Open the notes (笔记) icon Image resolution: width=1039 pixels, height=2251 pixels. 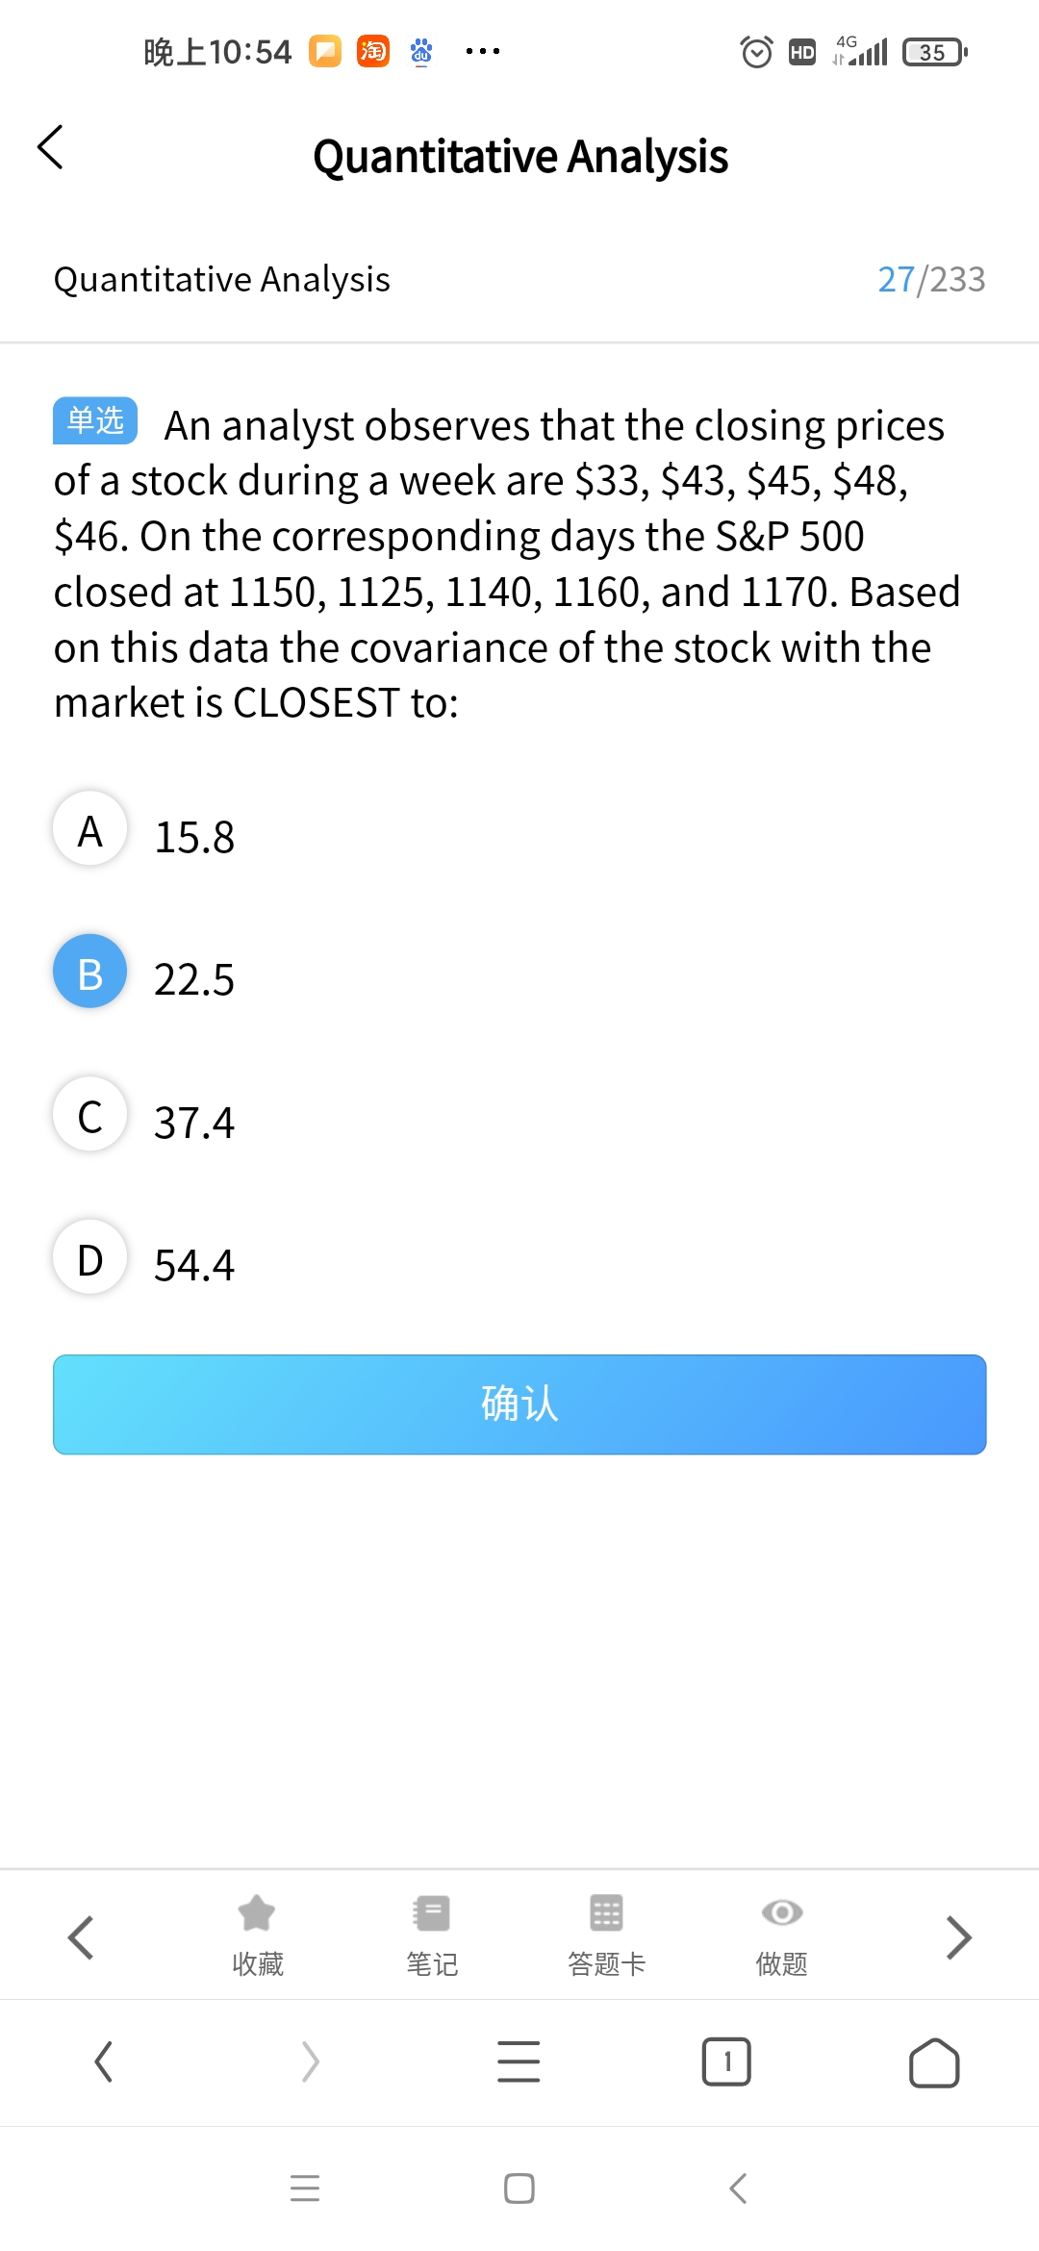(432, 1913)
